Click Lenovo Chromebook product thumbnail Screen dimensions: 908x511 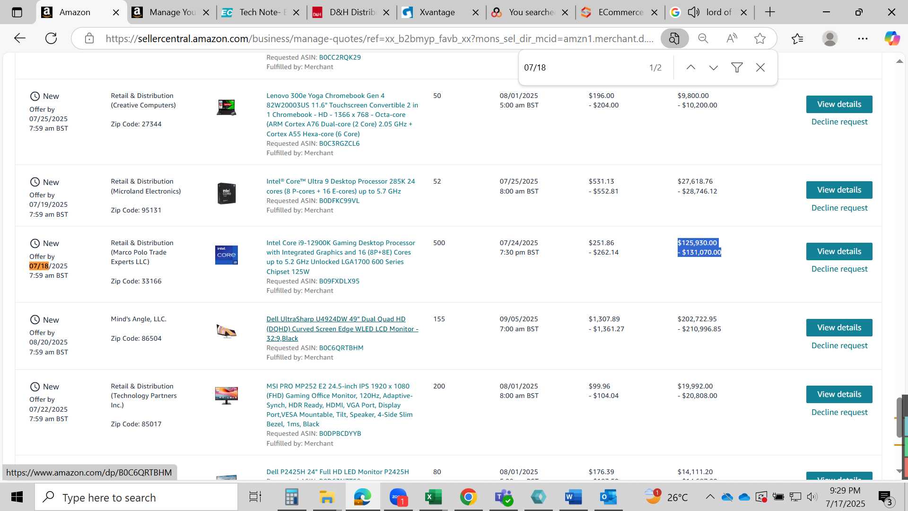click(x=227, y=107)
